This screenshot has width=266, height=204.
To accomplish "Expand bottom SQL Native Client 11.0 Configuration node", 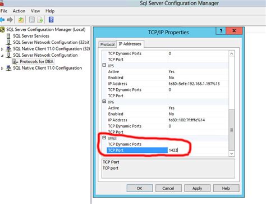I will [2, 69].
